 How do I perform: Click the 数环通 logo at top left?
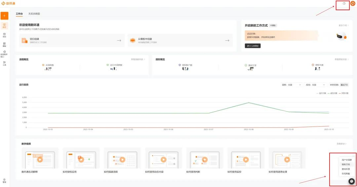[8, 3]
